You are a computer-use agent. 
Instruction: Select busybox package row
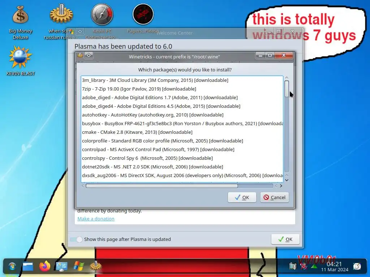pyautogui.click(x=182, y=123)
